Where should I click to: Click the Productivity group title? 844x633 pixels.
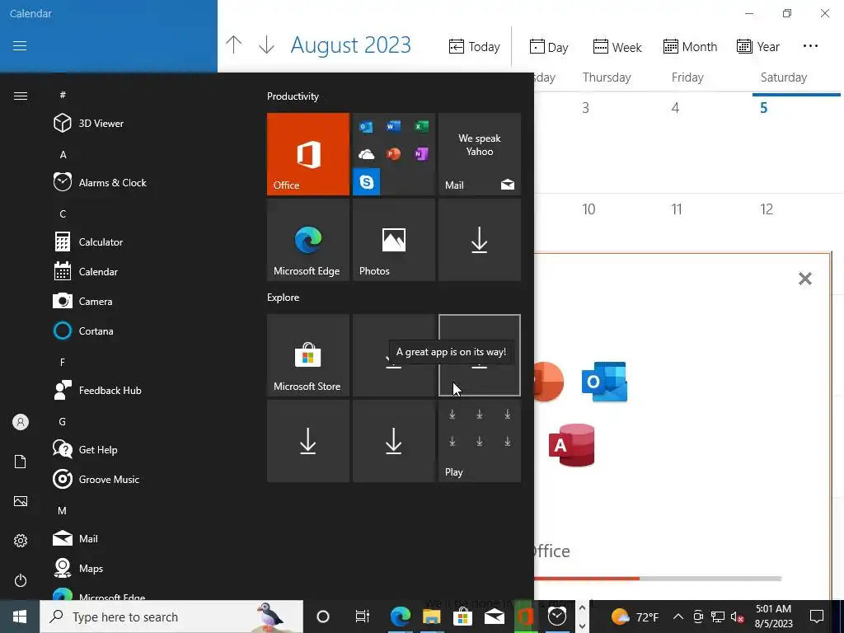click(x=293, y=96)
